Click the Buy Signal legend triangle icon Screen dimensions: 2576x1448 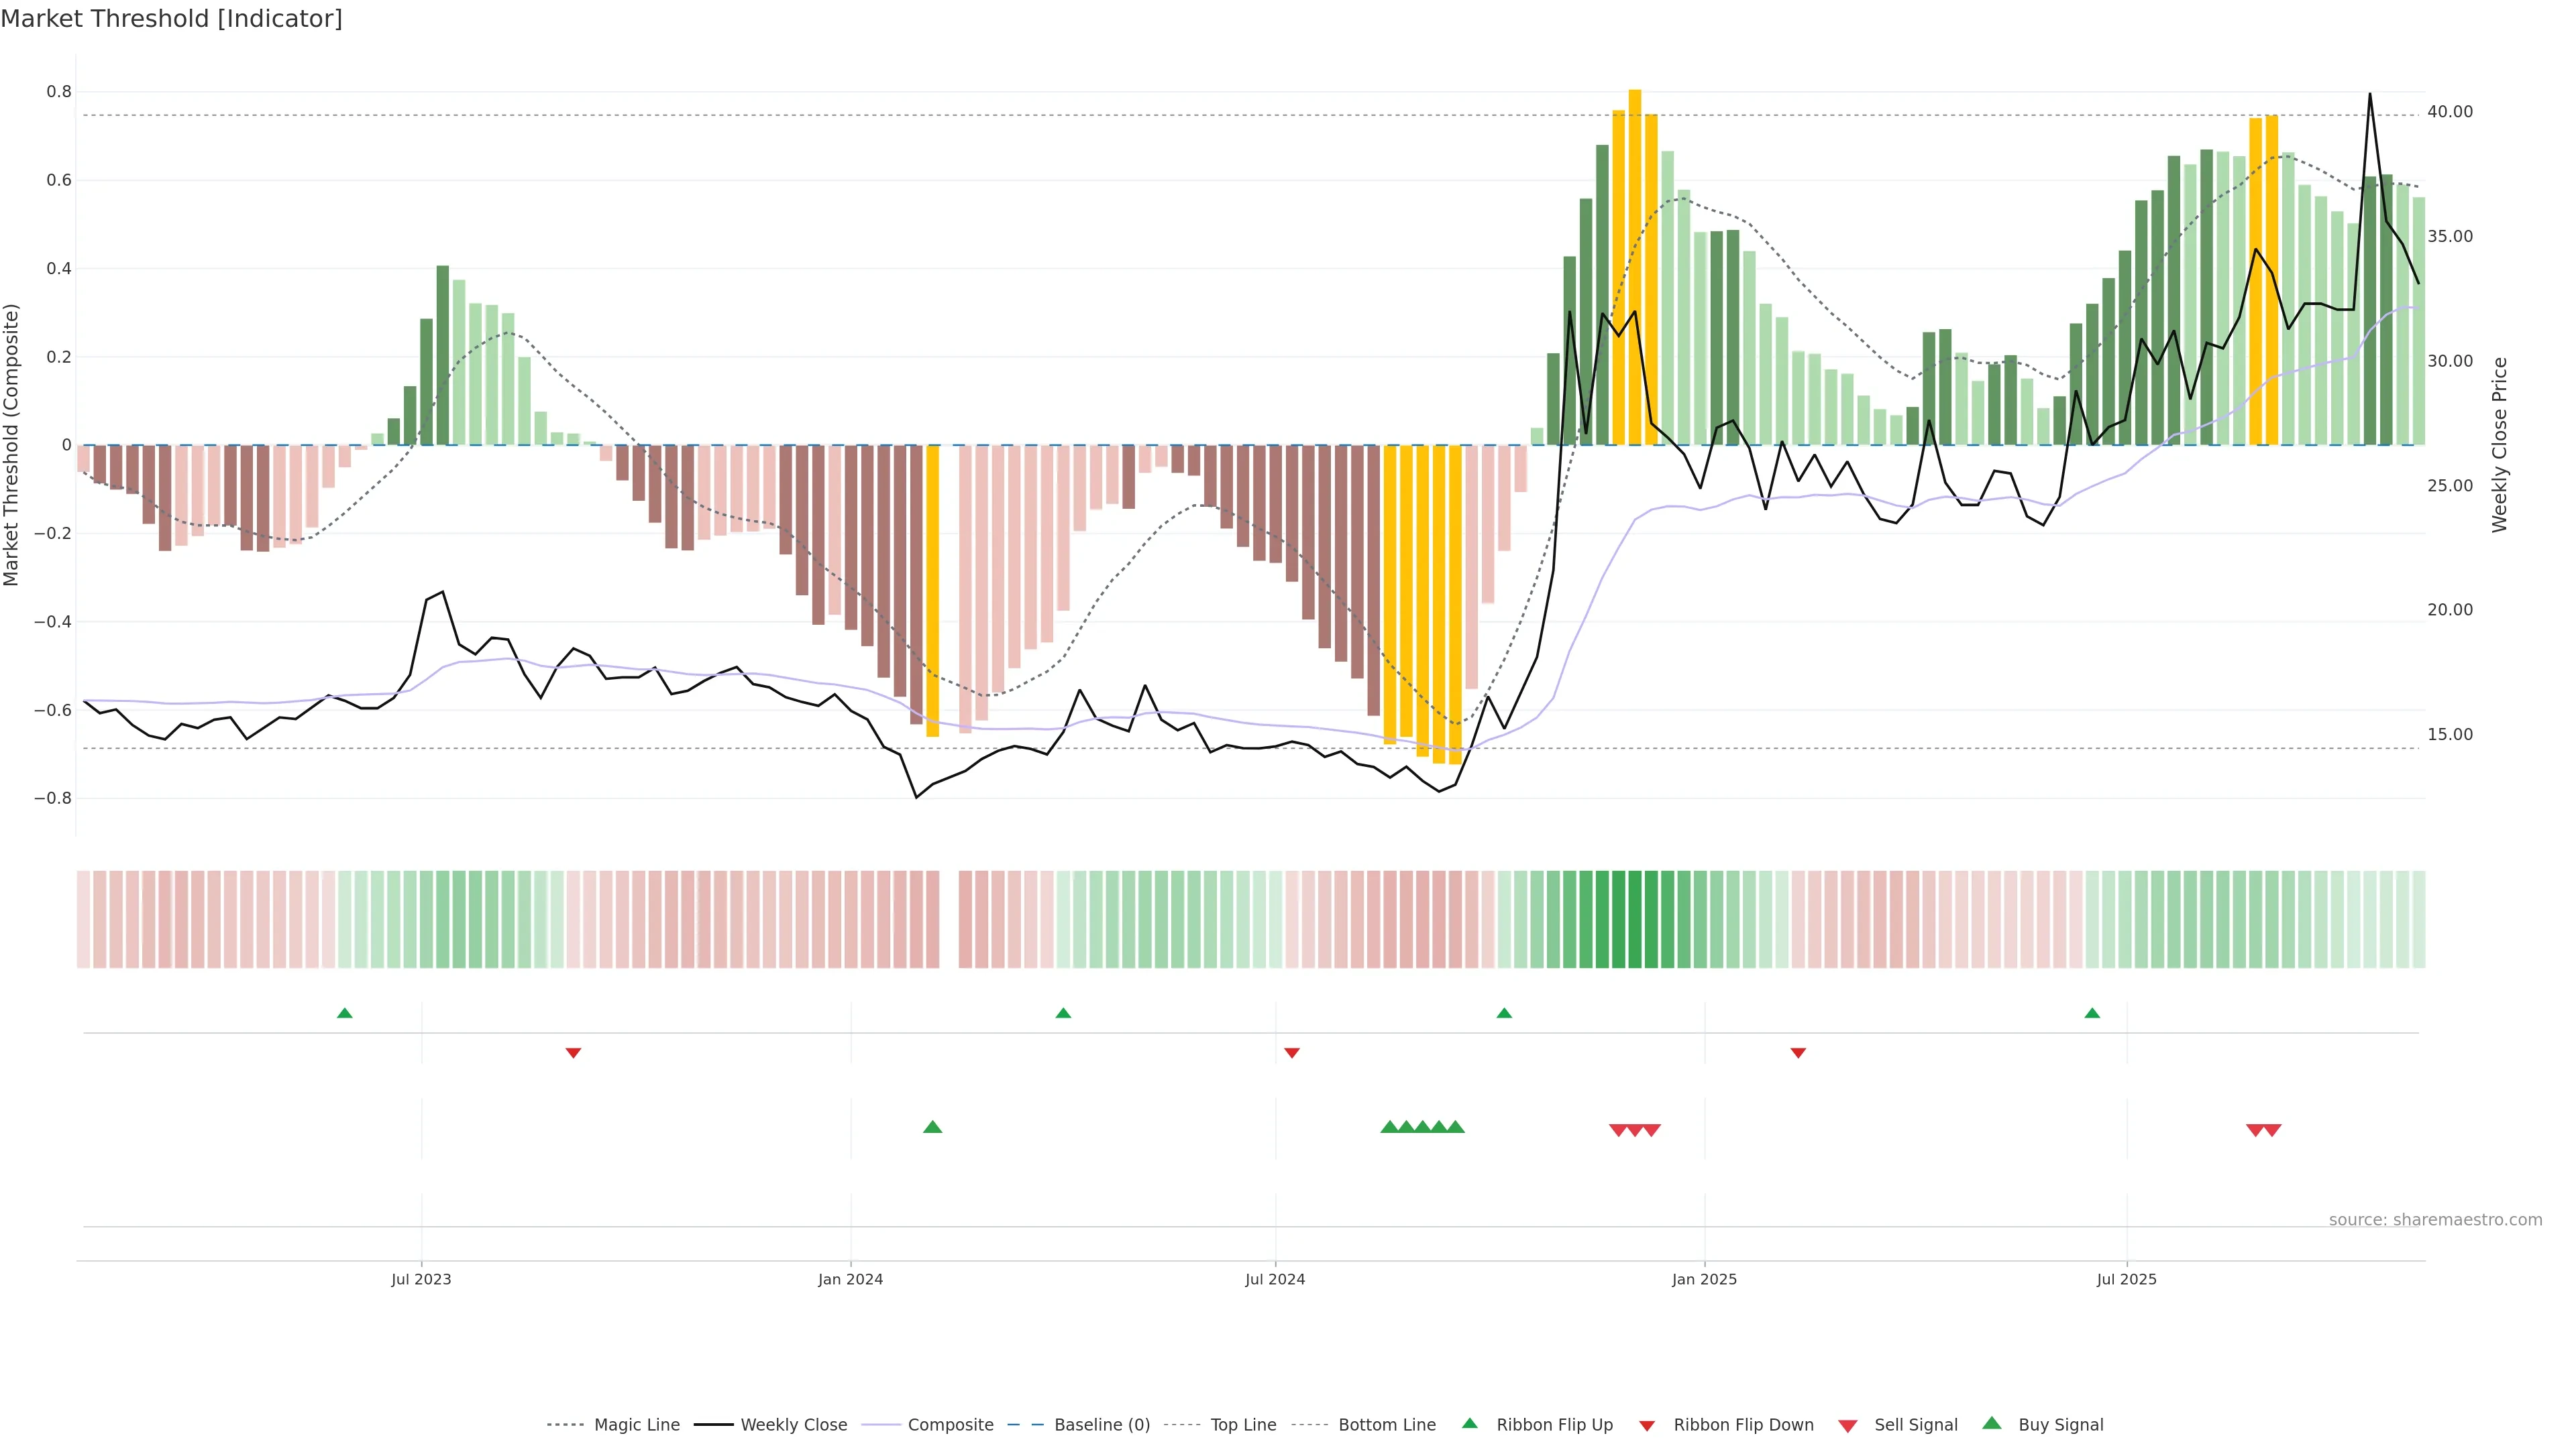(1992, 1423)
